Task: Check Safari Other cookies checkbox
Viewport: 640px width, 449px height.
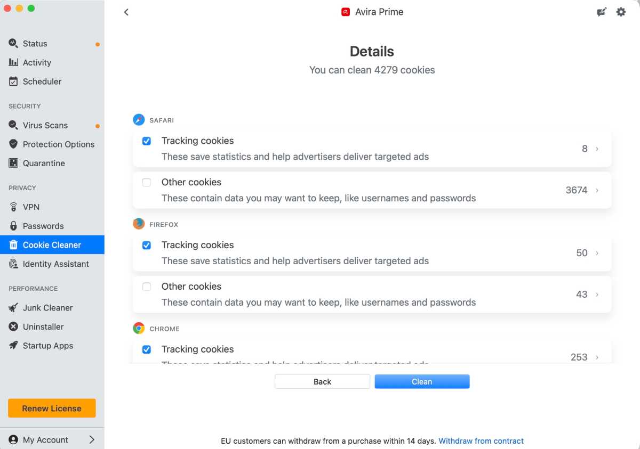Action: pos(147,183)
